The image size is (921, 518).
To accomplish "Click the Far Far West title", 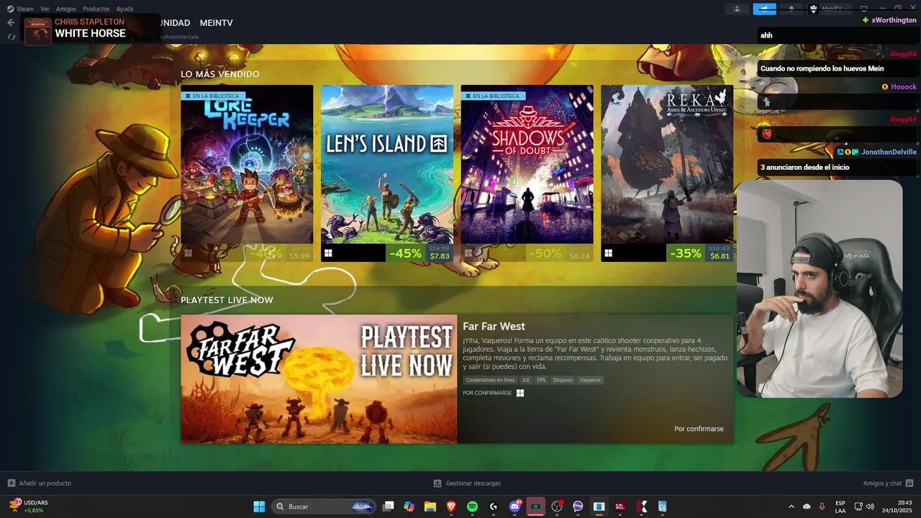I will (494, 327).
